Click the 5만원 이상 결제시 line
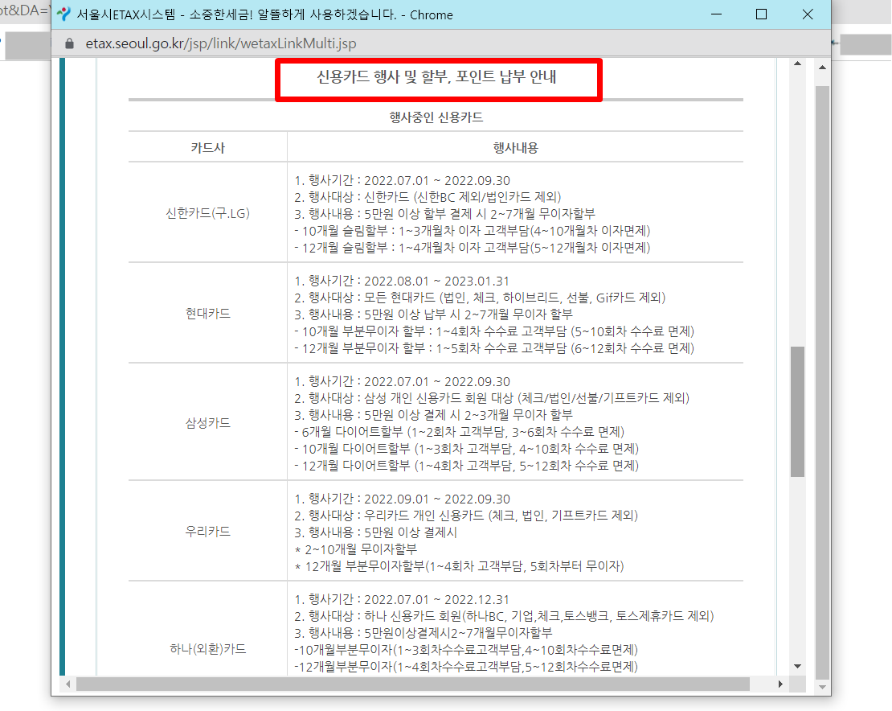This screenshot has width=892, height=711. point(375,532)
